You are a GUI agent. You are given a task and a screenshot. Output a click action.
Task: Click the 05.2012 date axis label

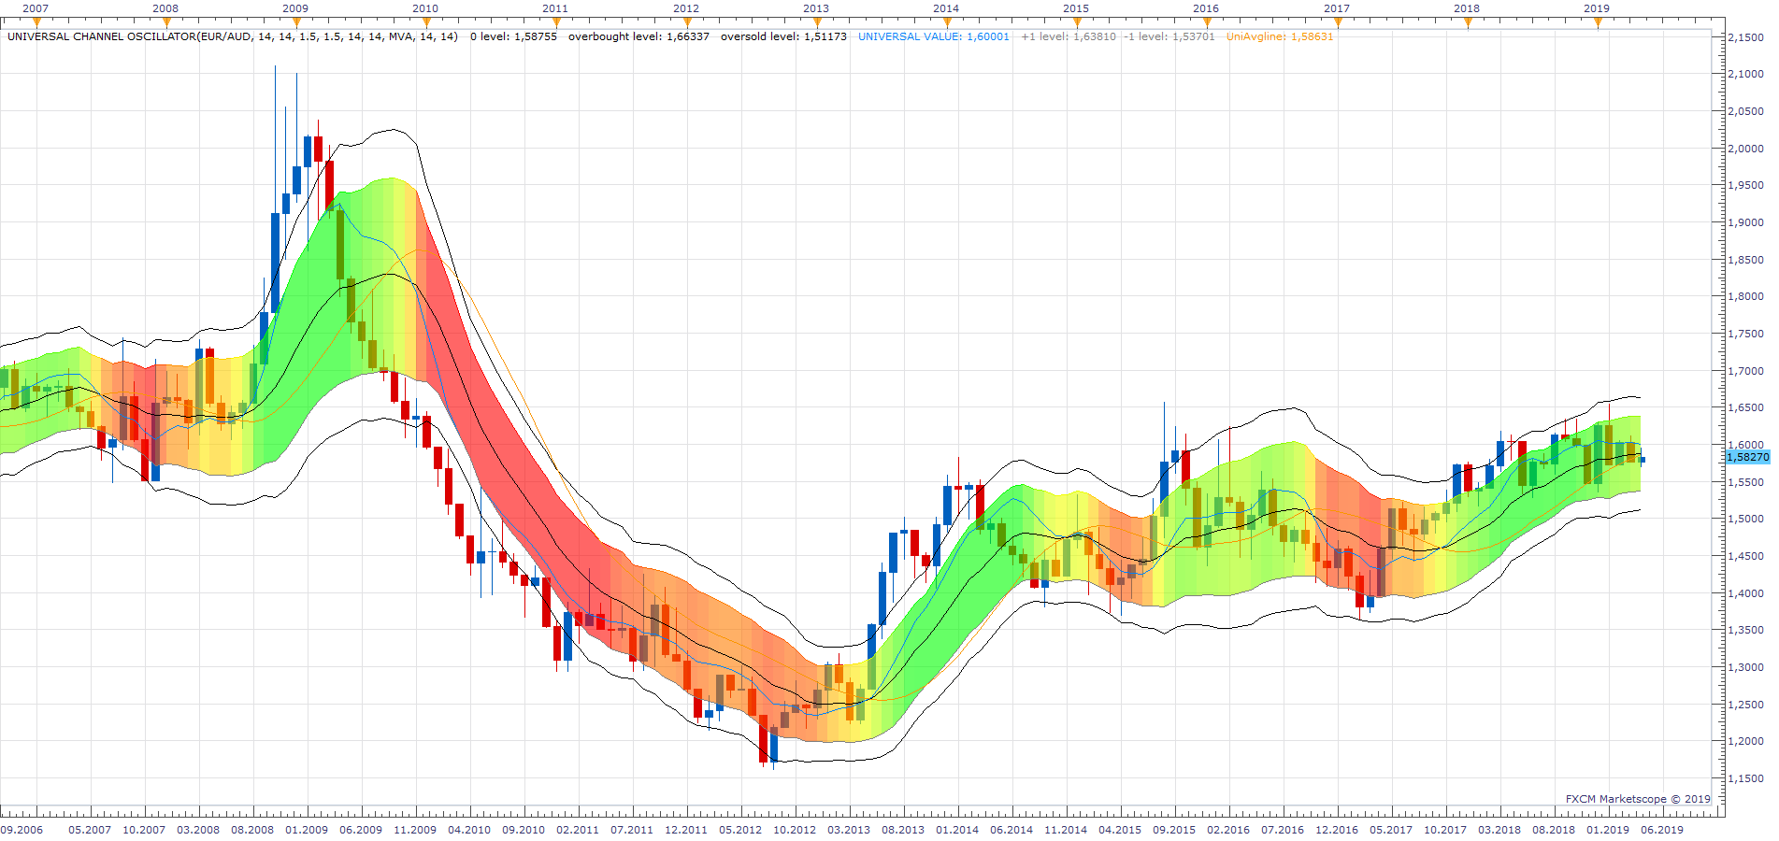point(740,830)
